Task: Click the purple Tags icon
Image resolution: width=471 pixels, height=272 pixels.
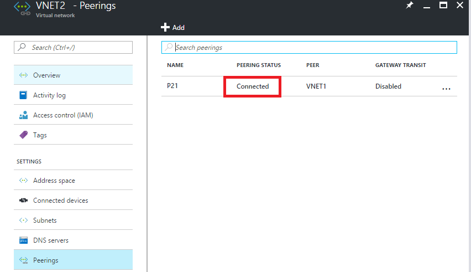Action: point(23,135)
